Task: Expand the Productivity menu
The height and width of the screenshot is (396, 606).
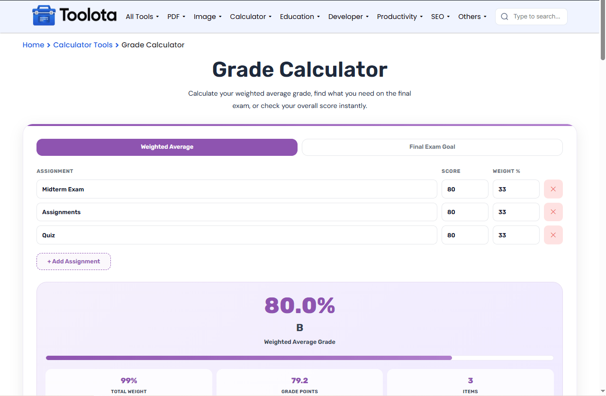Action: click(400, 17)
